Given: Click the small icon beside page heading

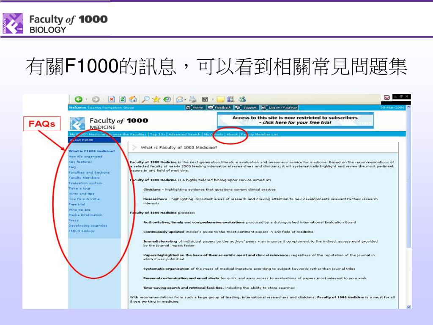Looking at the screenshot, I should click(134, 147).
